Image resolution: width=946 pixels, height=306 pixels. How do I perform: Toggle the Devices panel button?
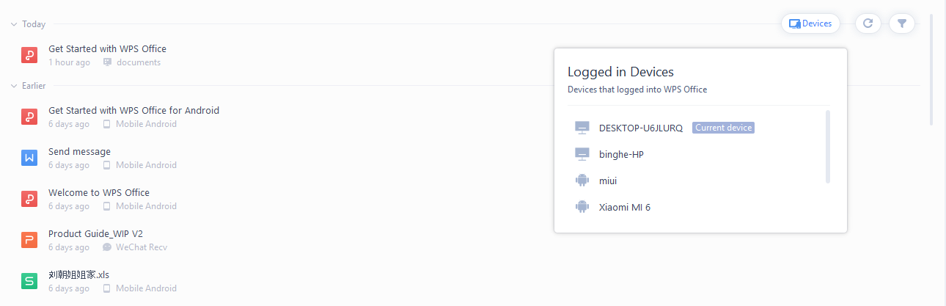(x=810, y=23)
